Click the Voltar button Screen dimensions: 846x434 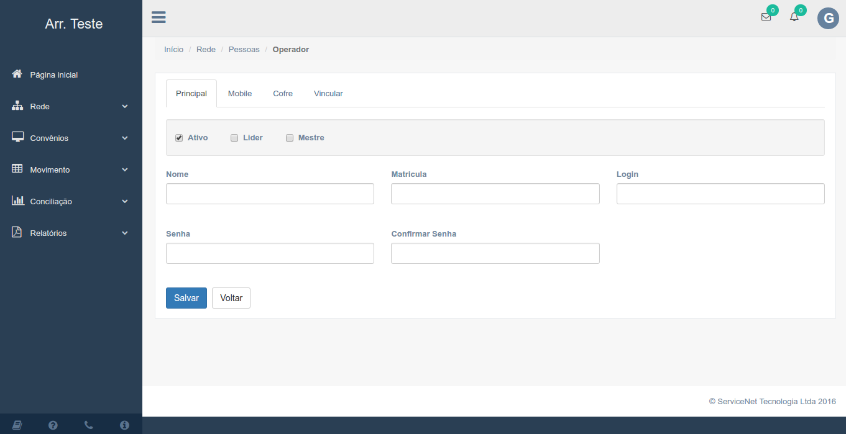231,298
